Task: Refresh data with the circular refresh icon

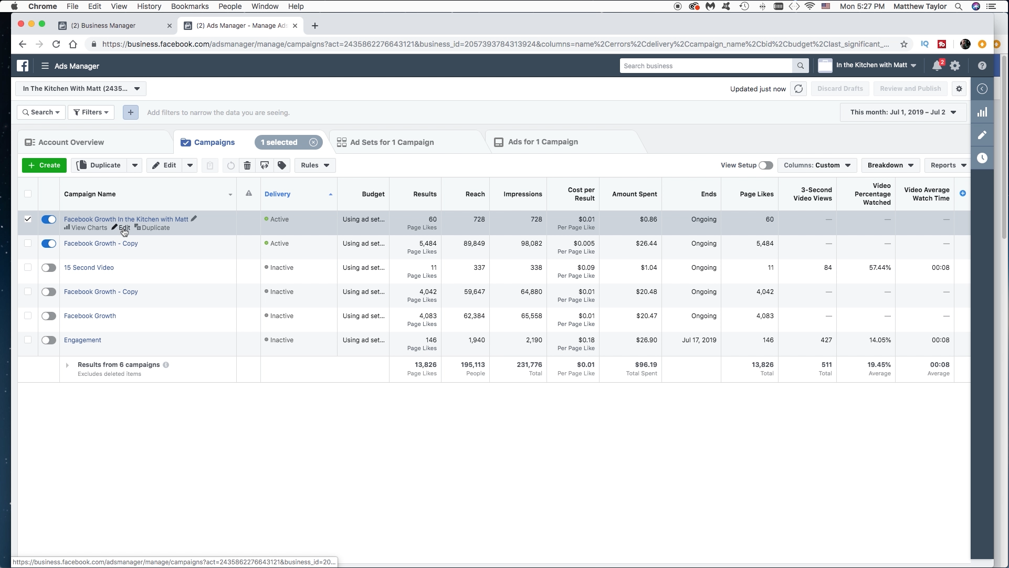Action: [798, 89]
